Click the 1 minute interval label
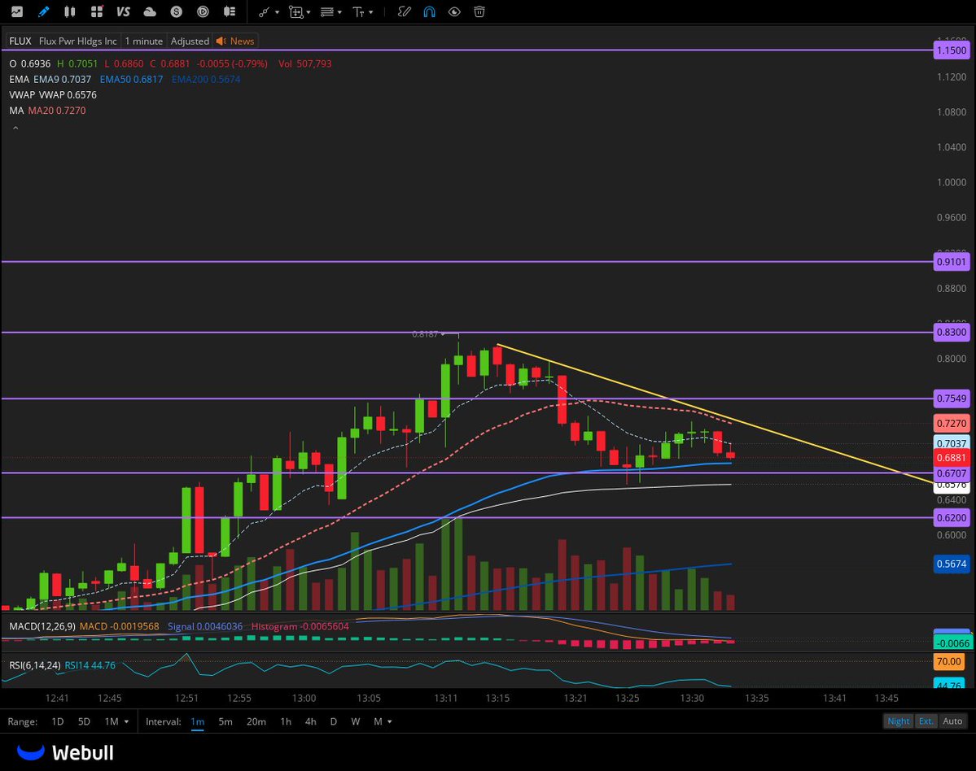The height and width of the screenshot is (771, 976). [144, 41]
